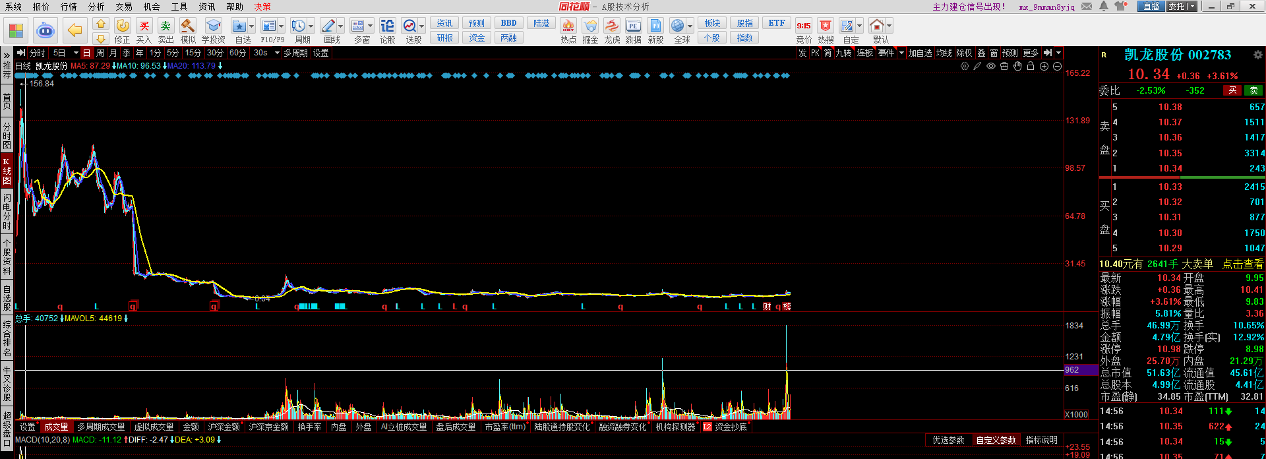Open the 9:15 竞价 auction icon
Viewport: 1266px width, 459px height.
[x=804, y=30]
